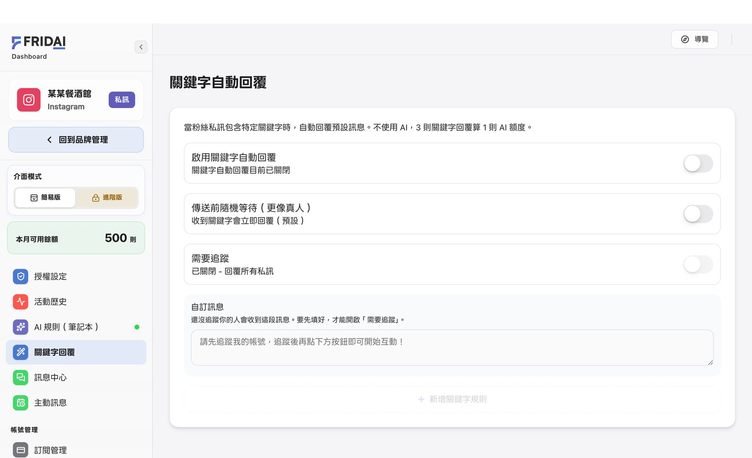Image resolution: width=752 pixels, height=458 pixels.
Task: Open 活動歷史 menu item
Action: coord(76,302)
